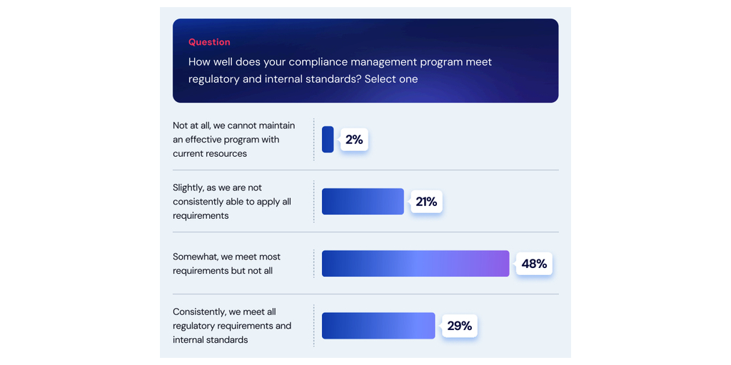Viewport: 731px width, 365px height.
Task: Click the dotted divider beside the "Somewhat" row
Action: point(313,264)
